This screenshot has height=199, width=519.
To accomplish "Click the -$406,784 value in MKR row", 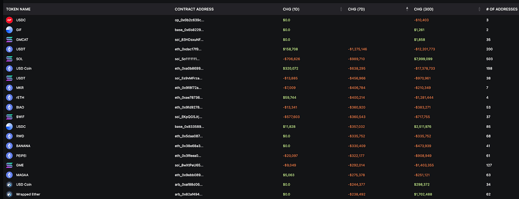I will tap(356, 88).
